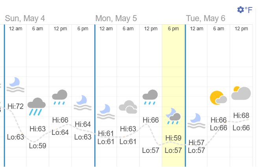Click the Sunday 12 am windy night icon
Image resolution: width=258 pixels, height=167 pixels.
tap(15, 85)
